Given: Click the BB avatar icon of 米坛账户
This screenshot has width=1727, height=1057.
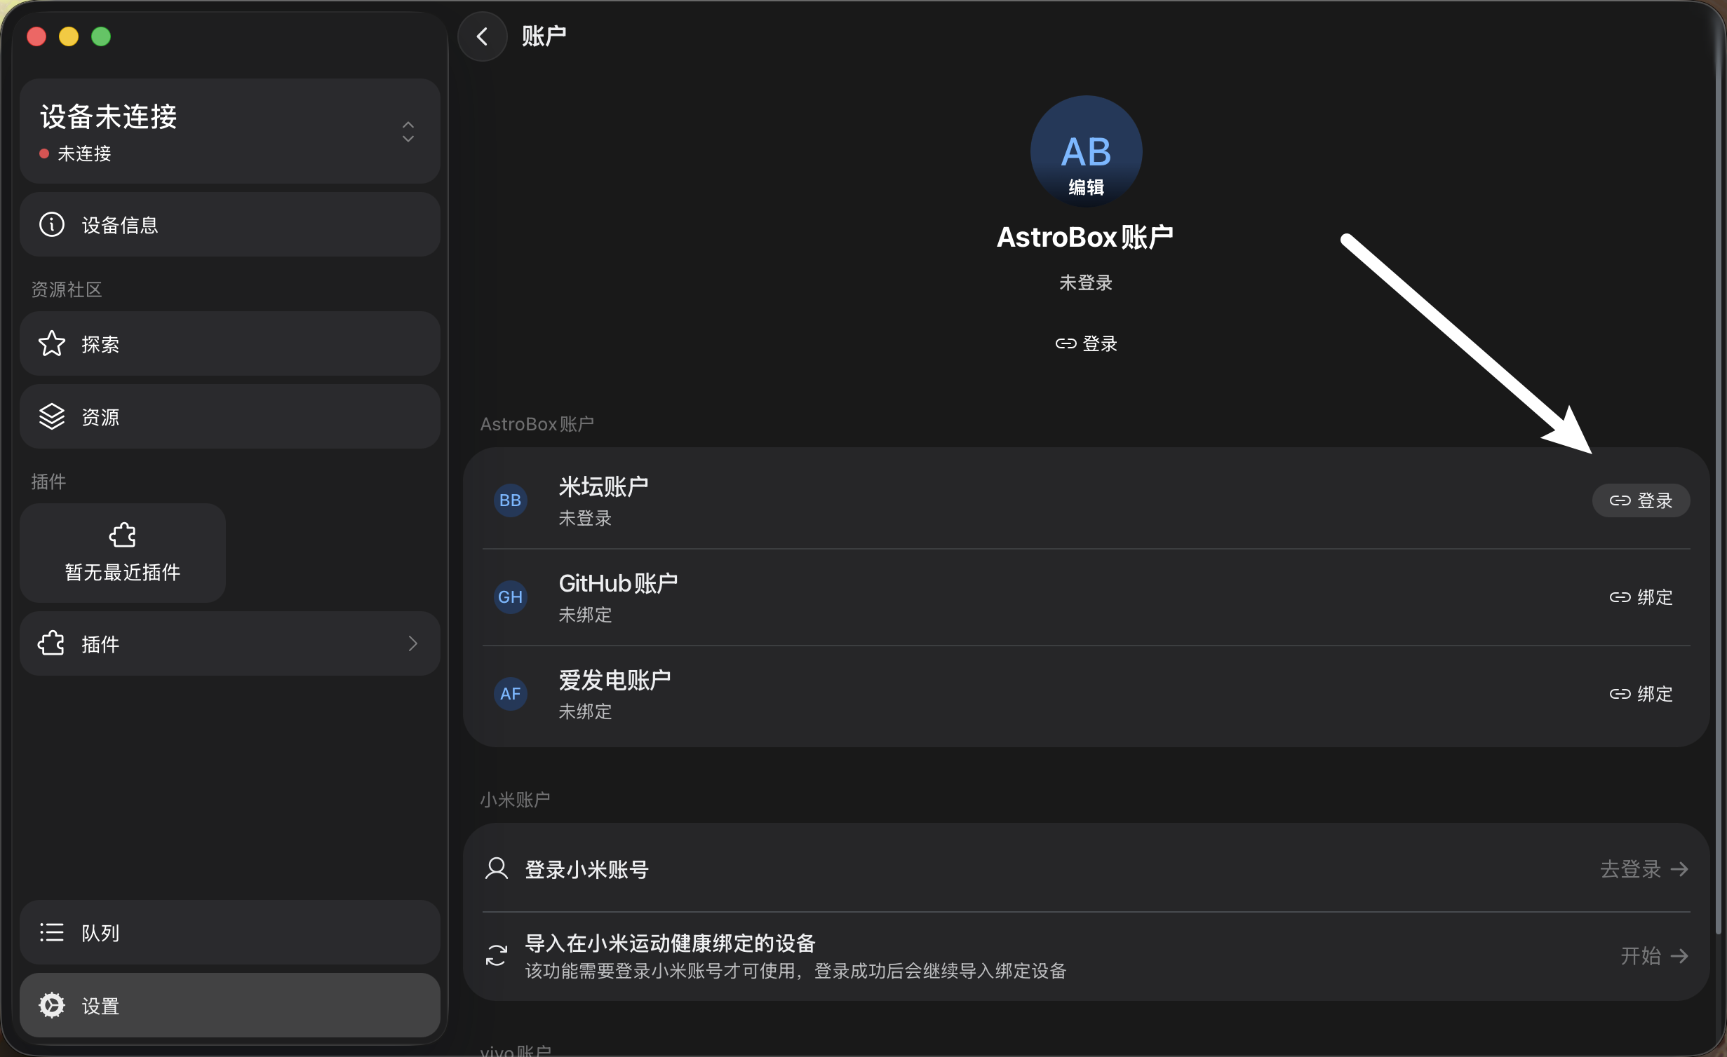Looking at the screenshot, I should (x=510, y=500).
